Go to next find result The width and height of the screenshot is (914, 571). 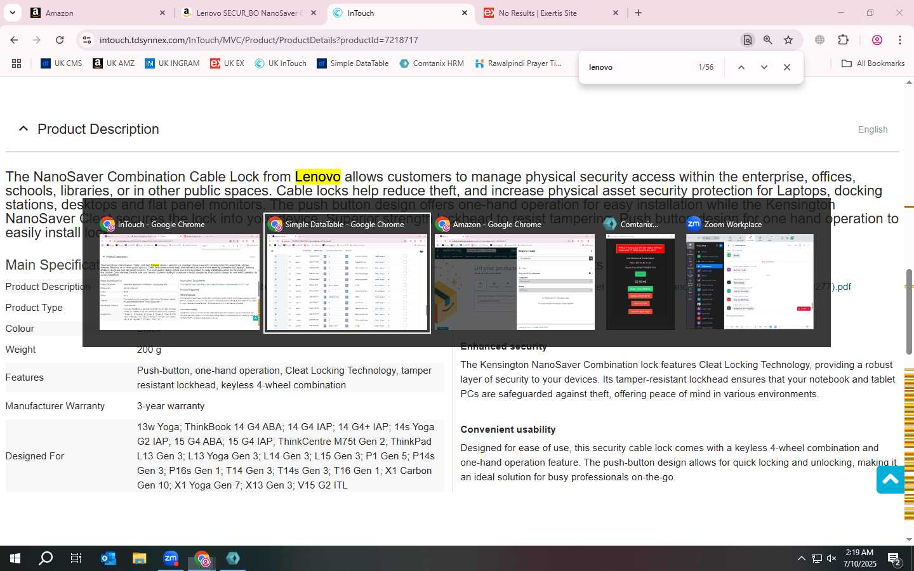pos(764,67)
